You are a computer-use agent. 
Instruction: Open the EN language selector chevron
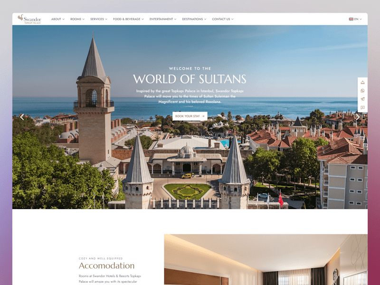[x=361, y=19]
